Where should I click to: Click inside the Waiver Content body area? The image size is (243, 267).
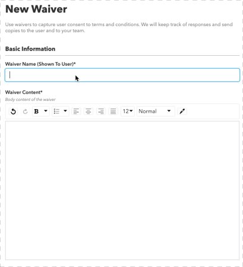click(122, 190)
